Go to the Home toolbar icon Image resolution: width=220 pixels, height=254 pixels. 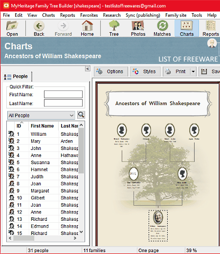tap(87, 28)
